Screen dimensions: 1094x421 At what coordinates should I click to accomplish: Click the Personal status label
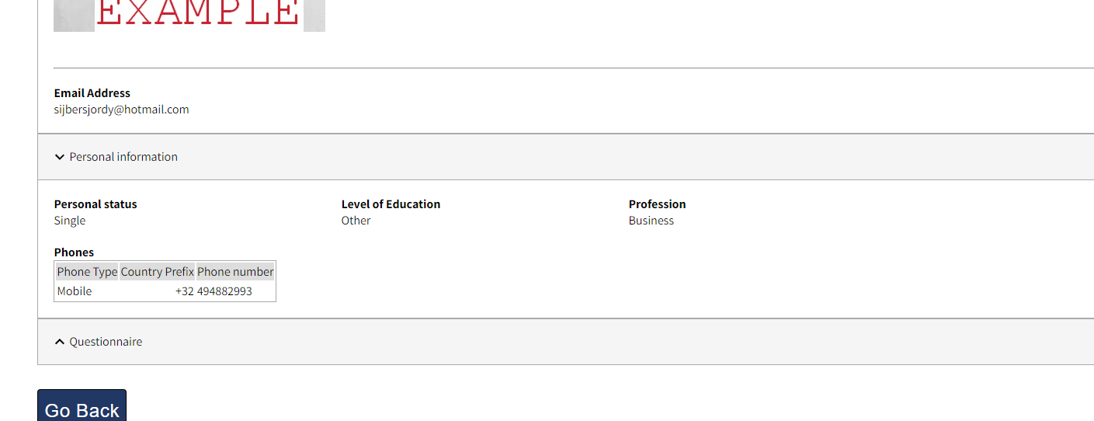96,204
